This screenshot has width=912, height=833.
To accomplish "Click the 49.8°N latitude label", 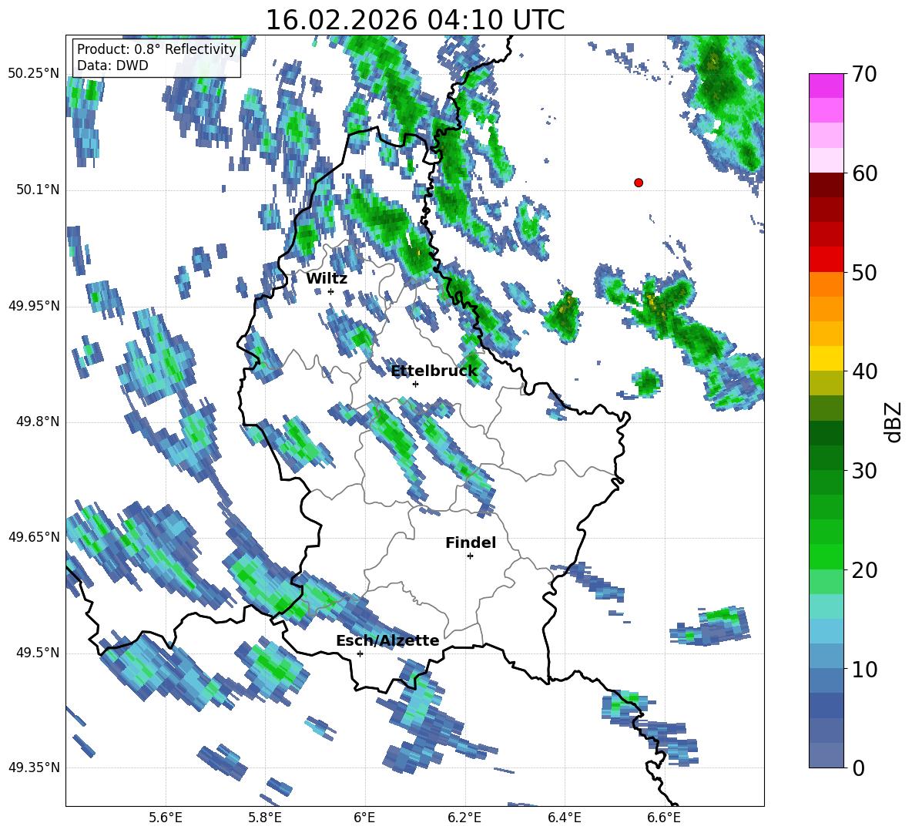I will pyautogui.click(x=37, y=422).
